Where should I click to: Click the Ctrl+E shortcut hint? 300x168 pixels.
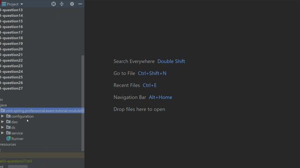(x=150, y=85)
